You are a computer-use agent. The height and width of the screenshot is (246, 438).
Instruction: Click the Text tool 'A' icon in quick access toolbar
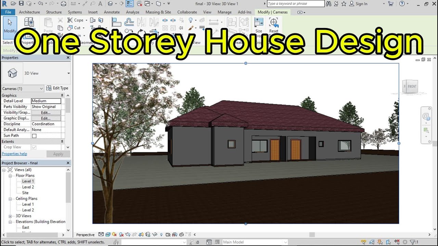[x=100, y=3]
